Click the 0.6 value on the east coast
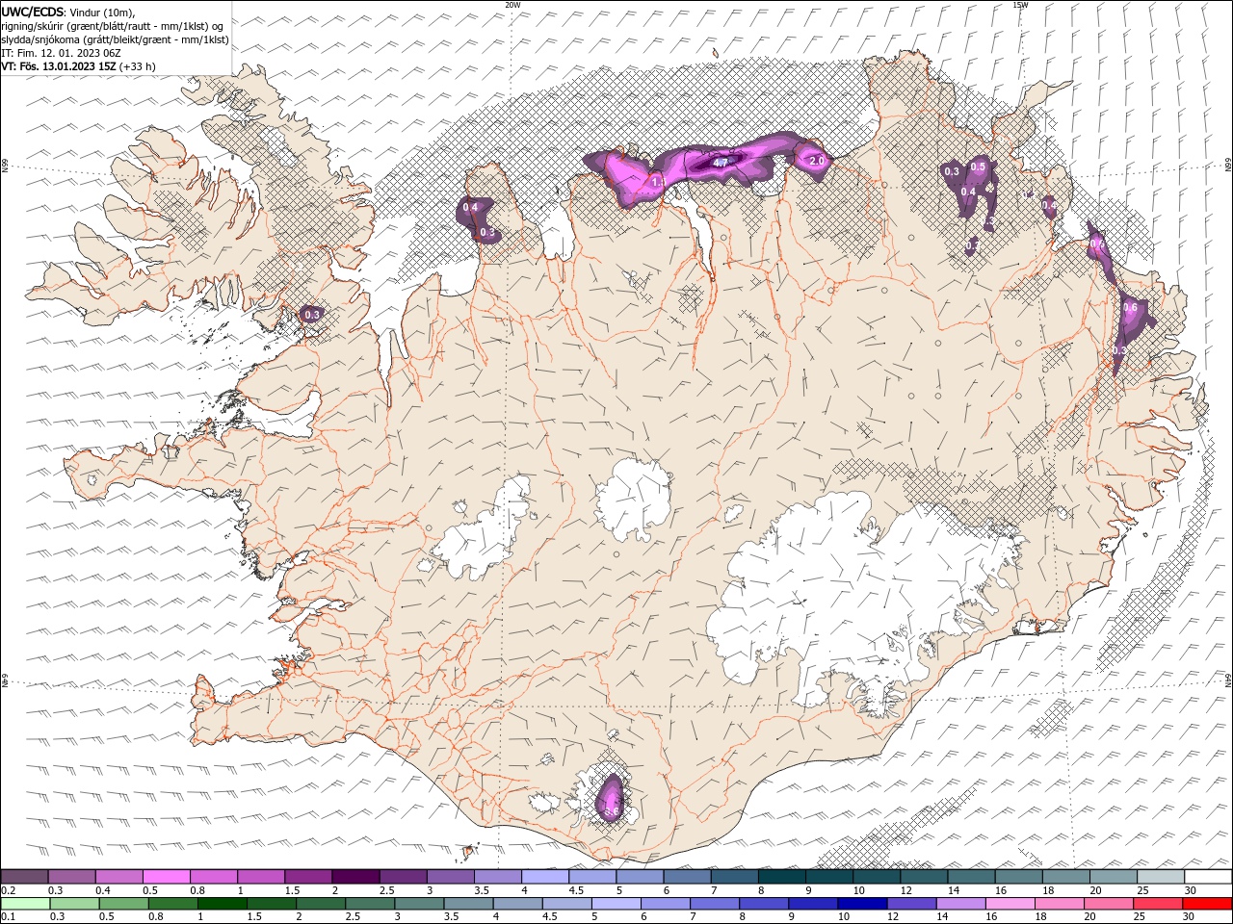 [x=1130, y=308]
